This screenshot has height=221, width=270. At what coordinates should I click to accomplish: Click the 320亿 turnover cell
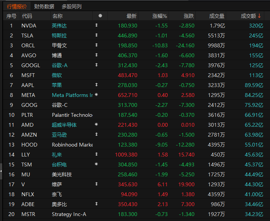256,26
